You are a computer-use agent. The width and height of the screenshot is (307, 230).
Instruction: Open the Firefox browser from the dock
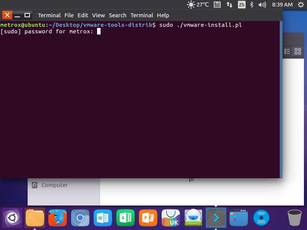tap(57, 218)
